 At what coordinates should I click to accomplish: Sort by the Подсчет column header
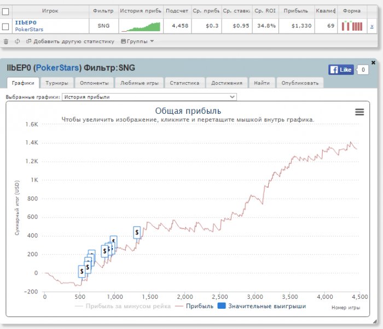(x=177, y=11)
